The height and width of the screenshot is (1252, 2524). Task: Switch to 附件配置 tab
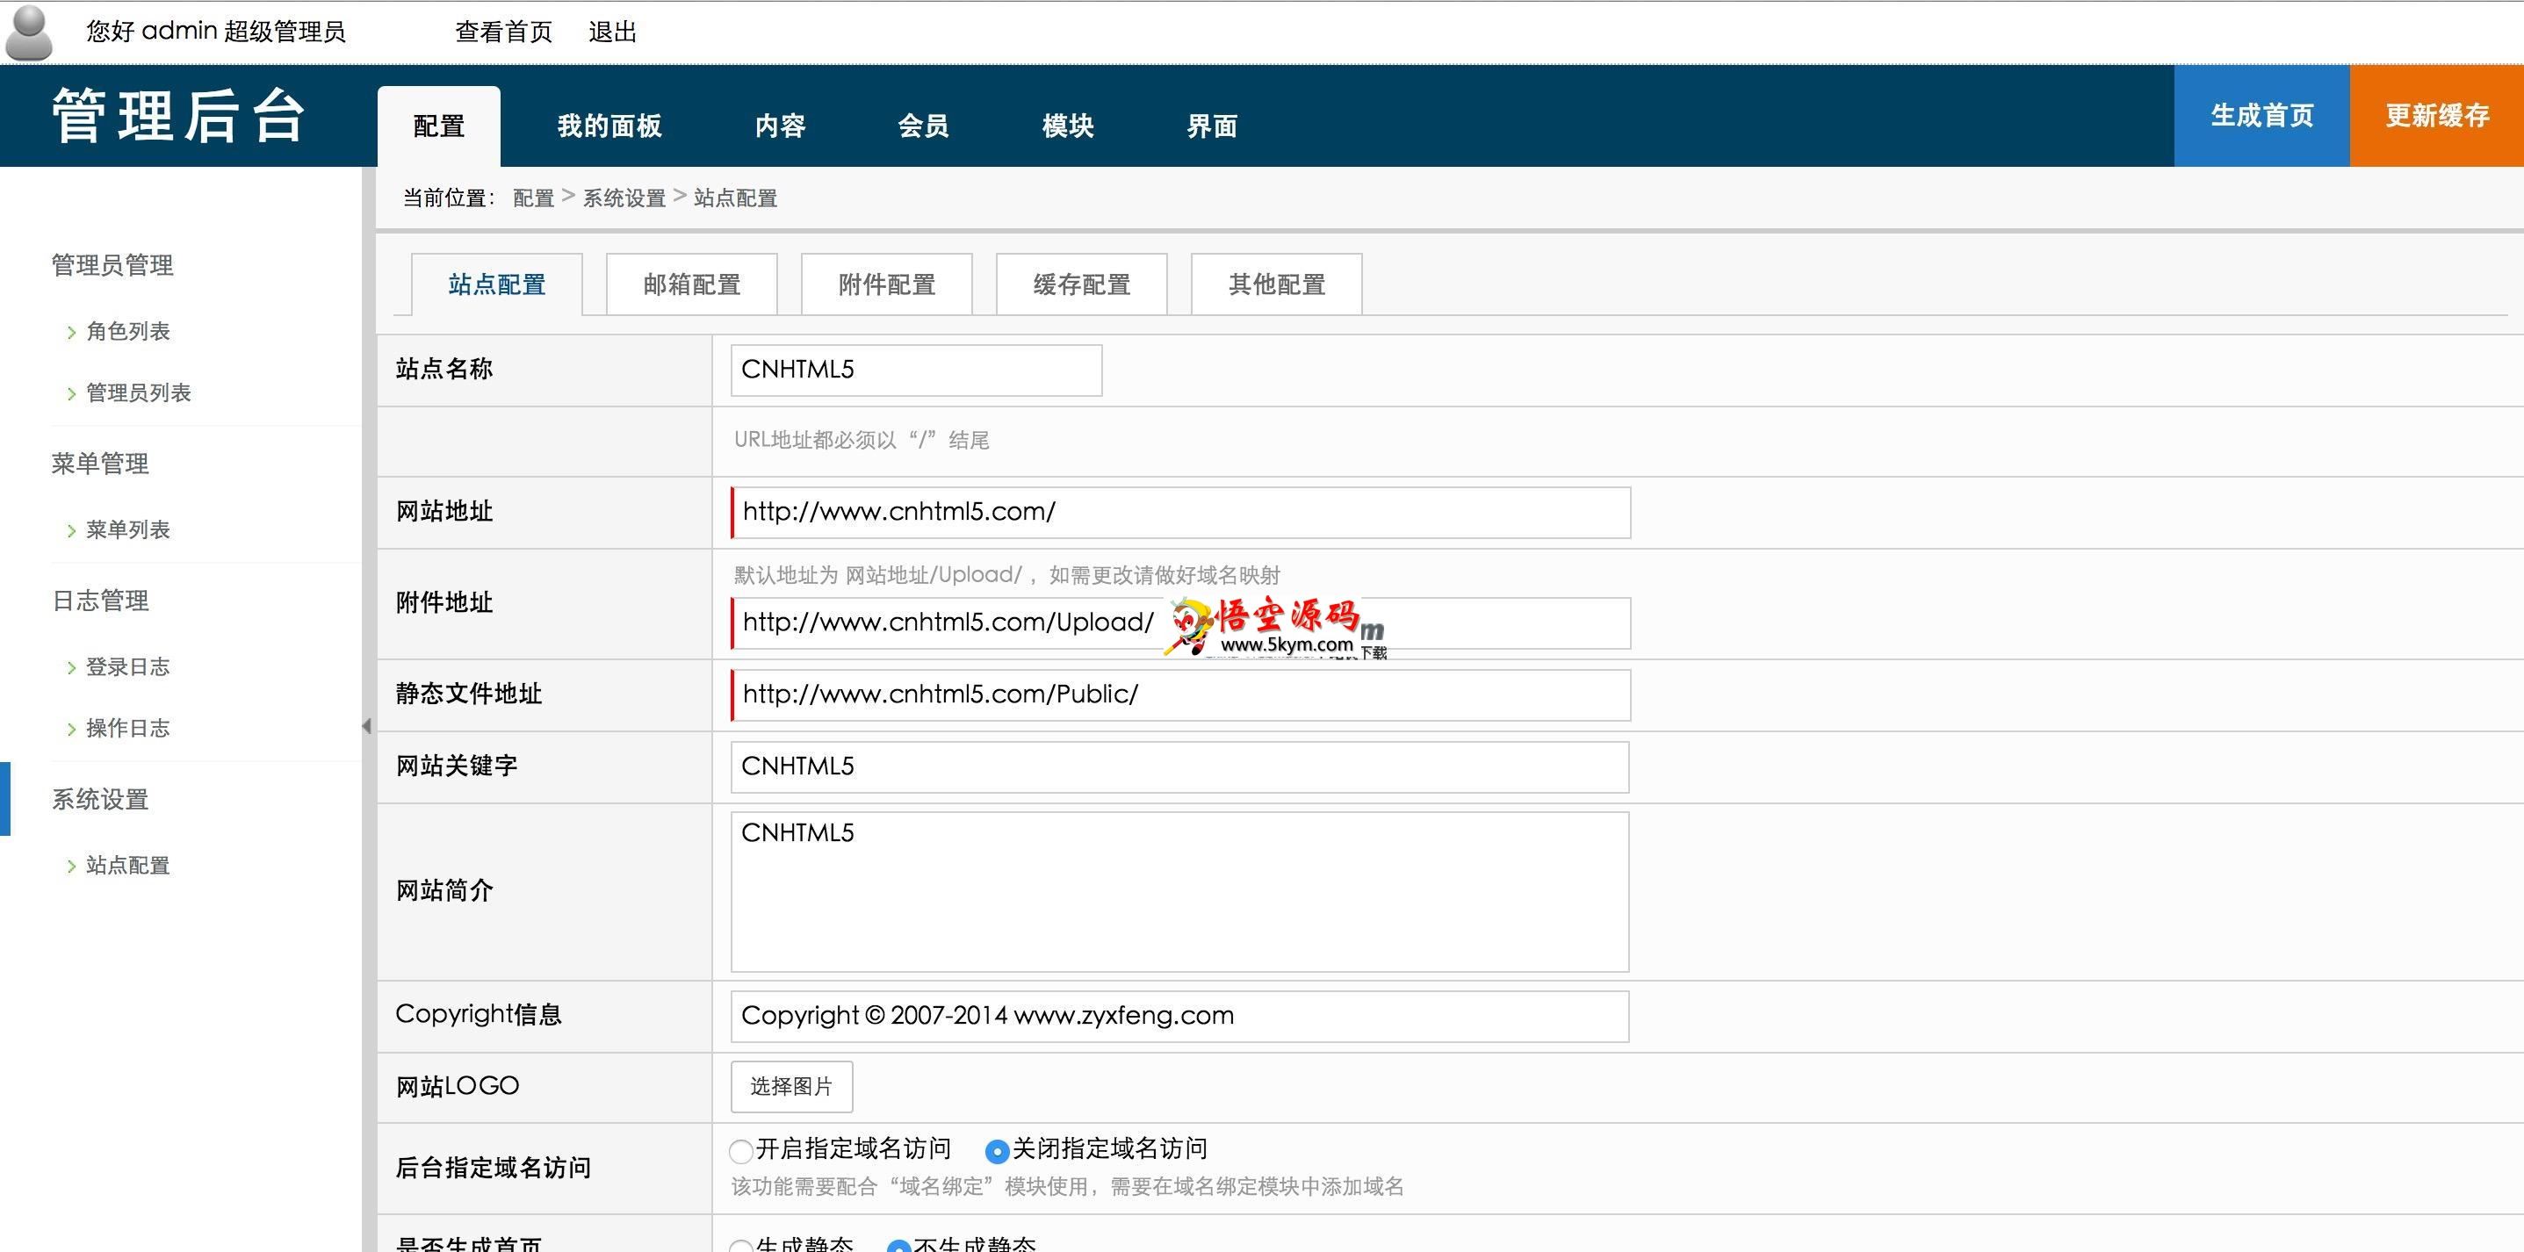887,284
